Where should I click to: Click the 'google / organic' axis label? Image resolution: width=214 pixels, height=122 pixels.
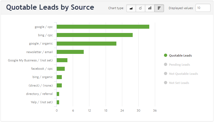(41, 44)
